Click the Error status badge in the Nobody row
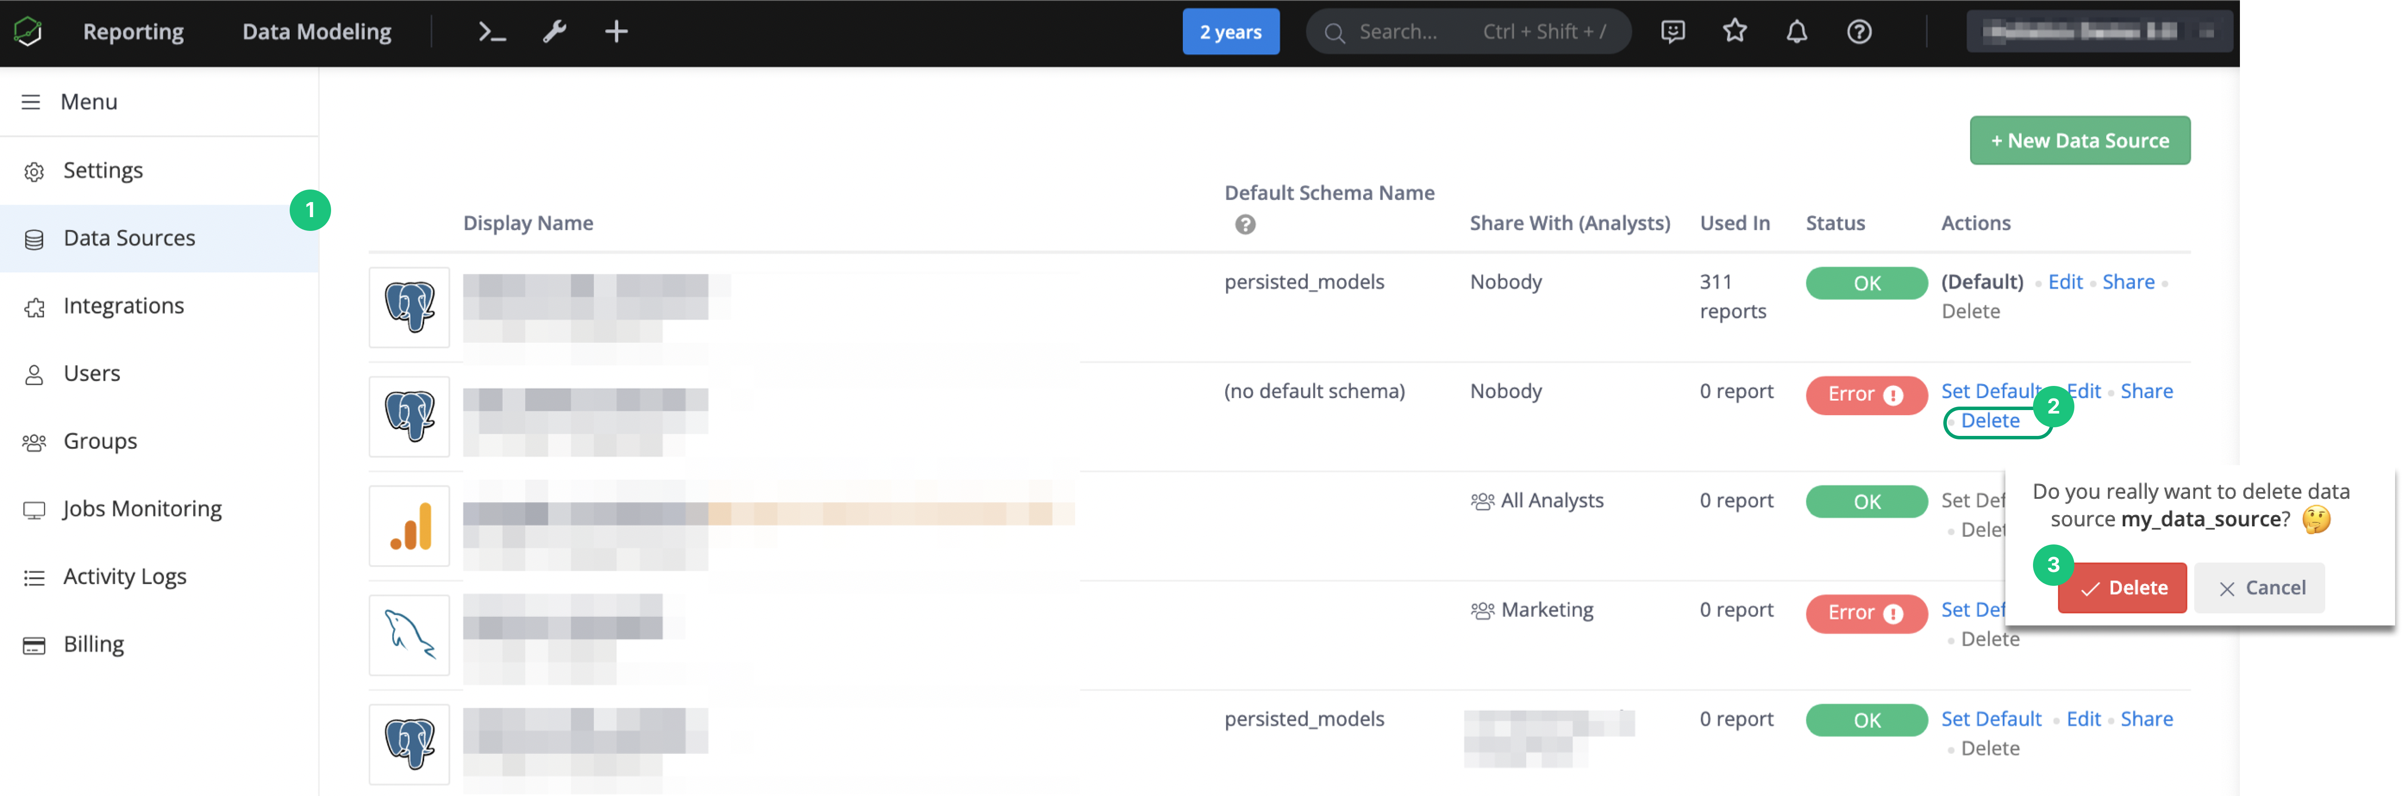 tap(1866, 395)
